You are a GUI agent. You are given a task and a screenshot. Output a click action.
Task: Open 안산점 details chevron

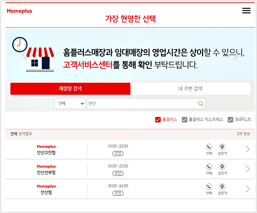point(248,189)
